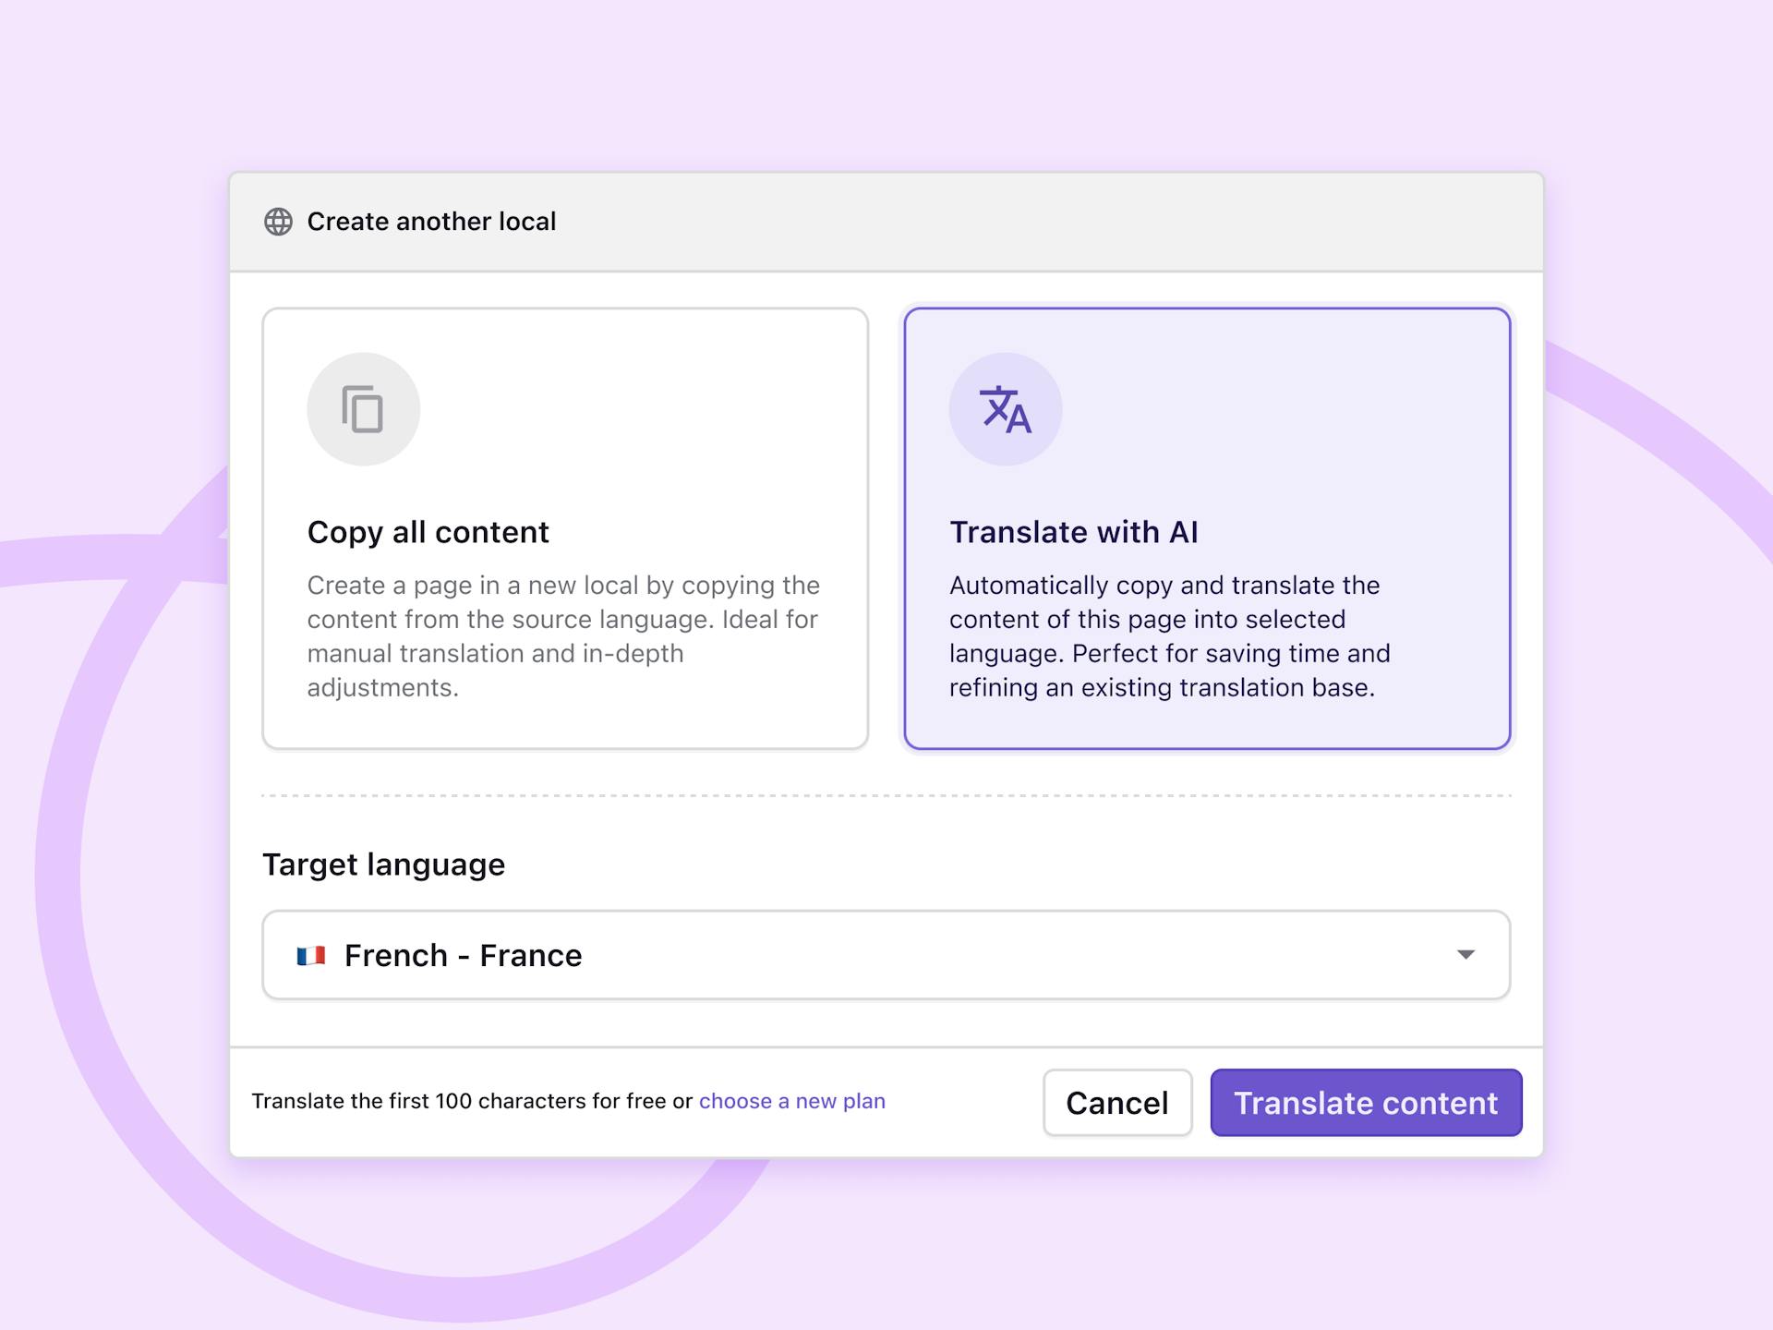Click the dropdown caret arrow

[1465, 955]
